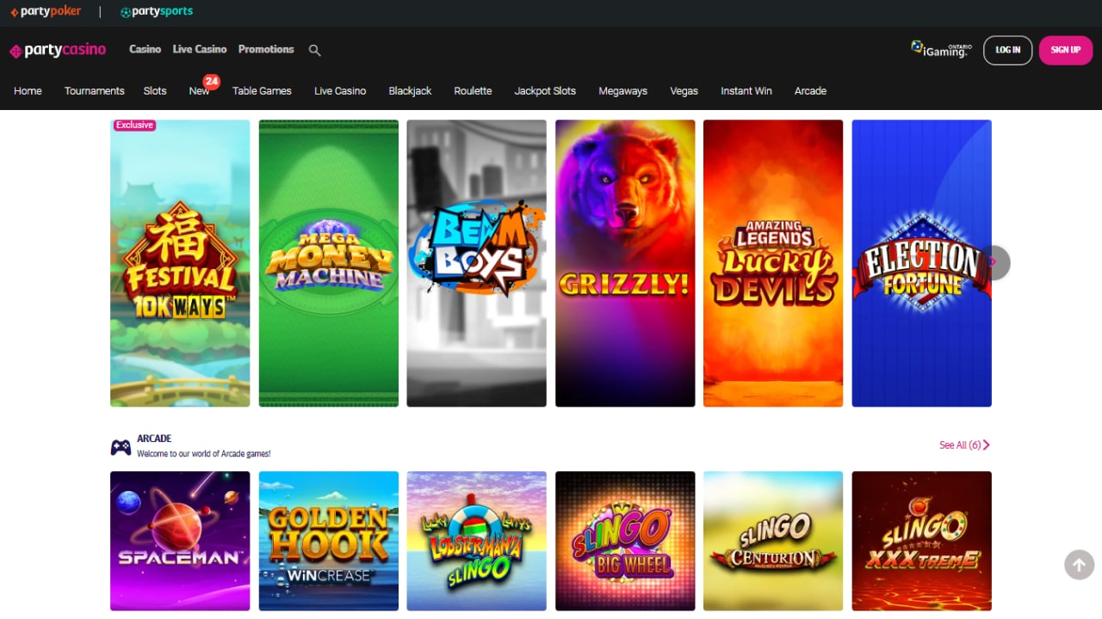Open the New tab with 24 badge

200,90
